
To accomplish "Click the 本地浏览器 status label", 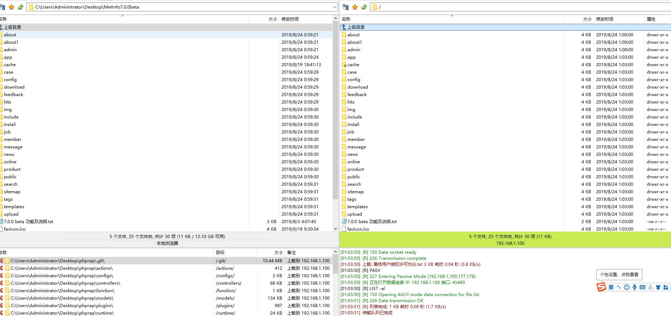I will [x=167, y=243].
